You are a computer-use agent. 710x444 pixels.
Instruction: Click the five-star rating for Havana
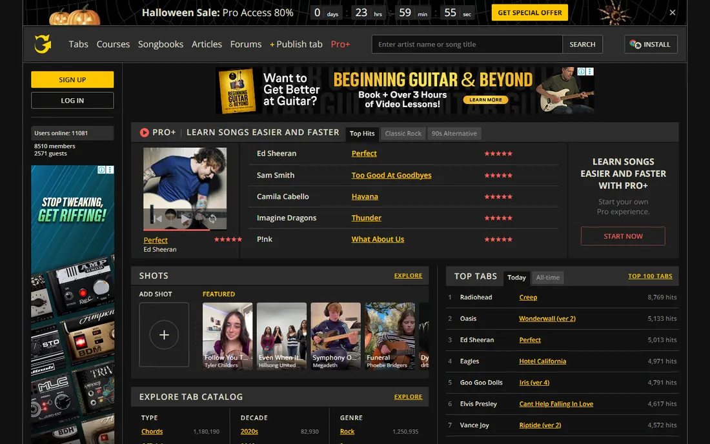pos(498,196)
